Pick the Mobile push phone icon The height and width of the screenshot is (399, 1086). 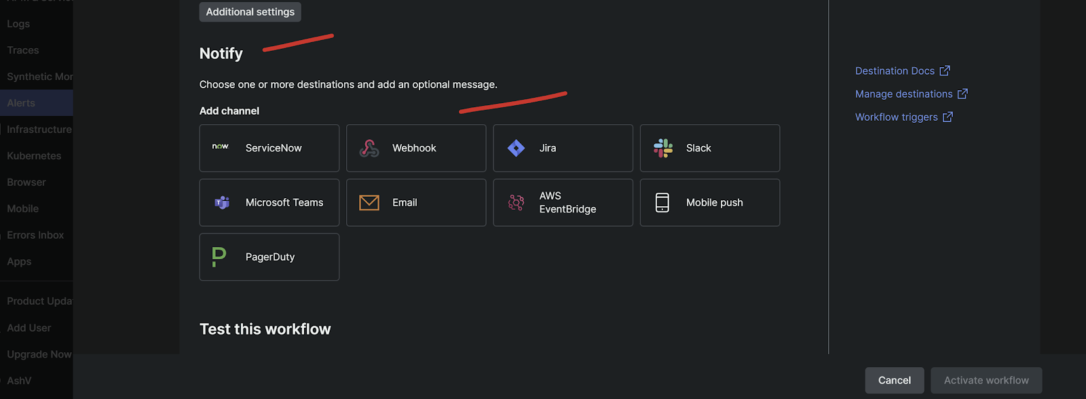click(x=662, y=202)
